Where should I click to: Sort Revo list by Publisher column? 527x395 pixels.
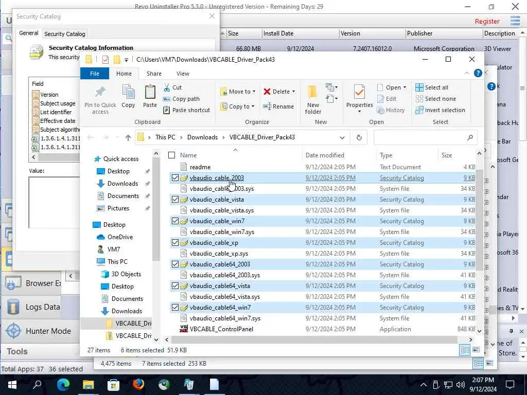[443, 33]
